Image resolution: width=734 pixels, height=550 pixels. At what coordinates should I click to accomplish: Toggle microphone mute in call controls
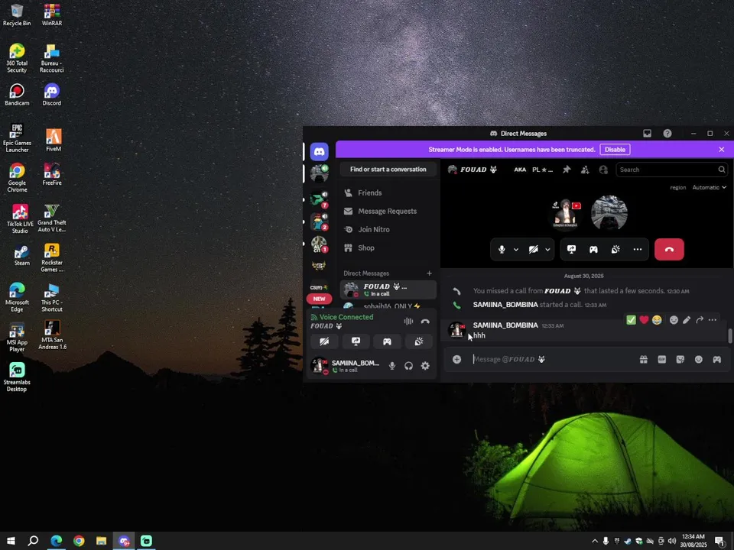(502, 249)
